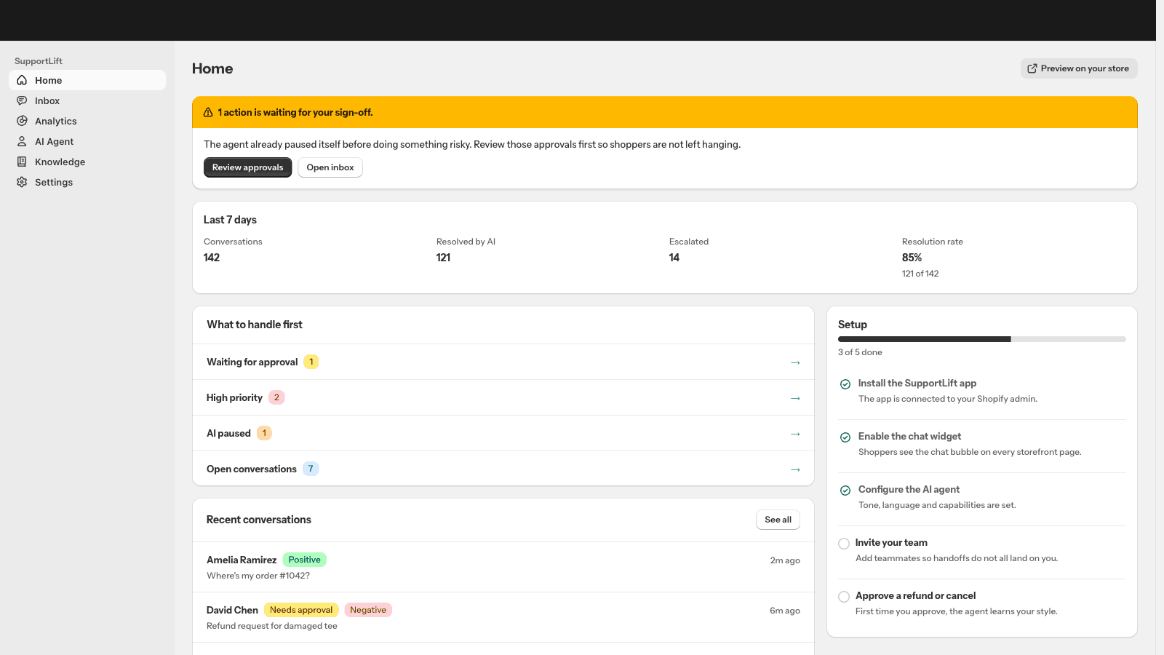Image resolution: width=1164 pixels, height=655 pixels.
Task: Click the Review approvals button
Action: click(247, 167)
